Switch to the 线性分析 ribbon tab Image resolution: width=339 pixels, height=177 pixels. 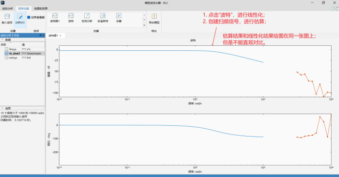point(7,9)
